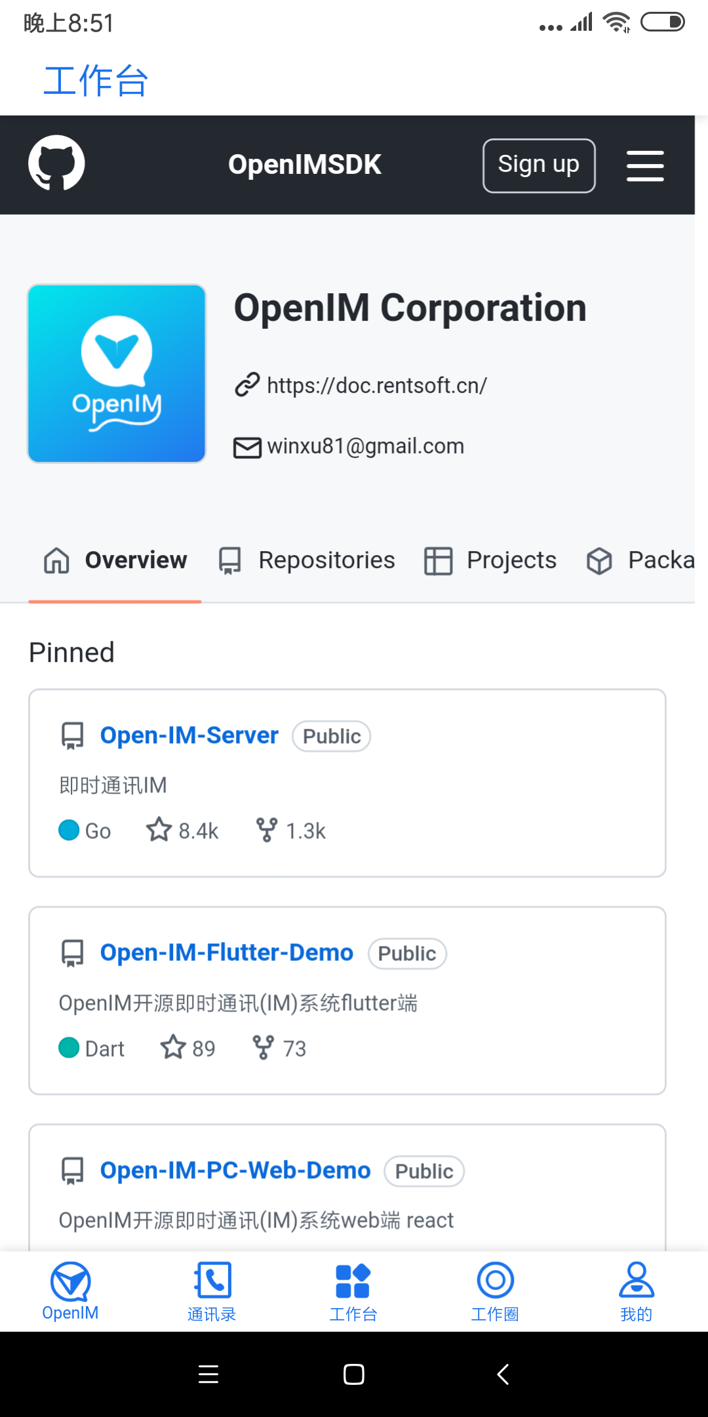This screenshot has width=708, height=1417.
Task: Tap the Android back button
Action: coord(503,1374)
